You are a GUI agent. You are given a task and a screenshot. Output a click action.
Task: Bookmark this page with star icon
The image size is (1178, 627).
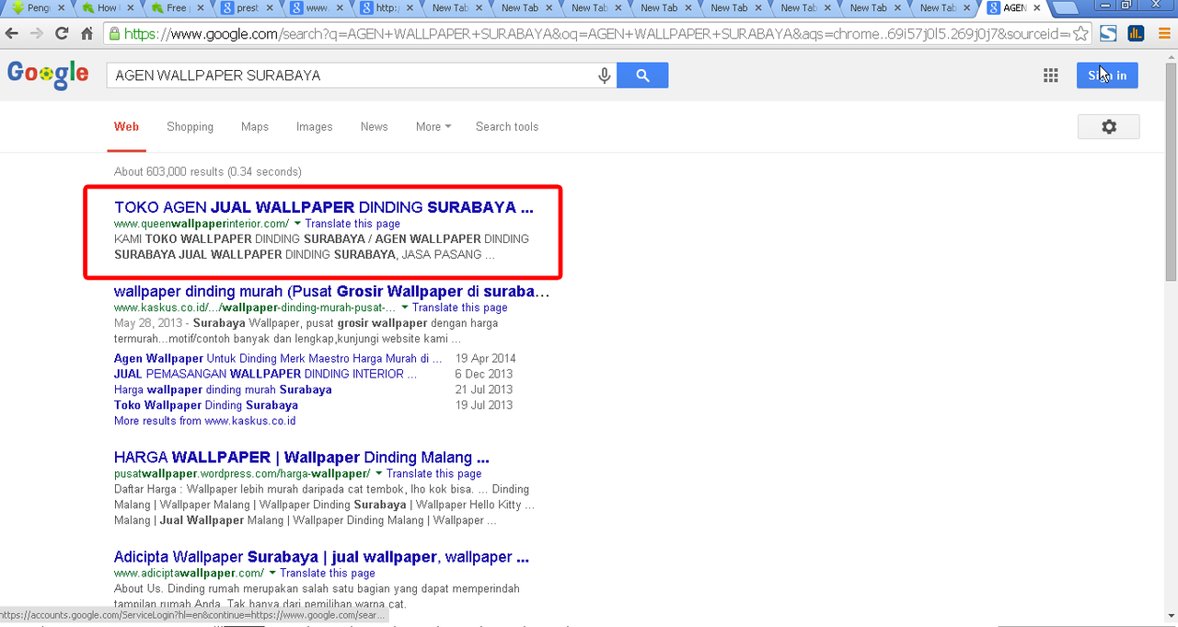pos(1080,34)
